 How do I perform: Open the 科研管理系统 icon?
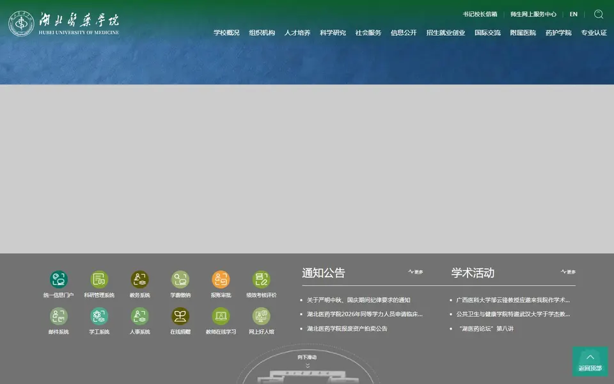point(99,280)
